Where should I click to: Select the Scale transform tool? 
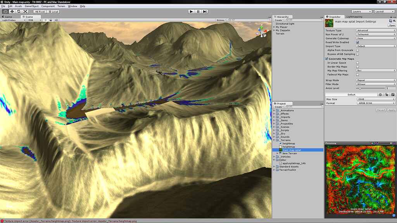(25, 12)
